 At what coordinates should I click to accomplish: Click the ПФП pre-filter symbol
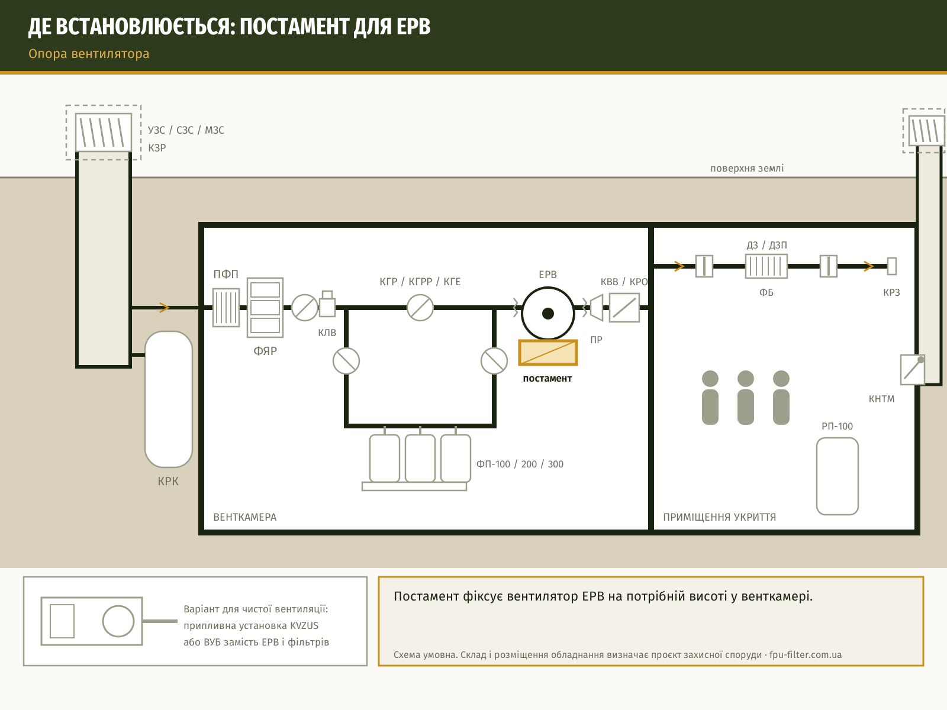click(x=226, y=308)
